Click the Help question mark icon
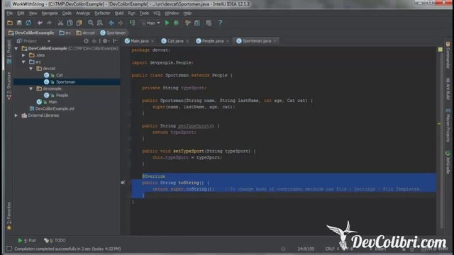Screen dimensions: 454x255 point(220,23)
